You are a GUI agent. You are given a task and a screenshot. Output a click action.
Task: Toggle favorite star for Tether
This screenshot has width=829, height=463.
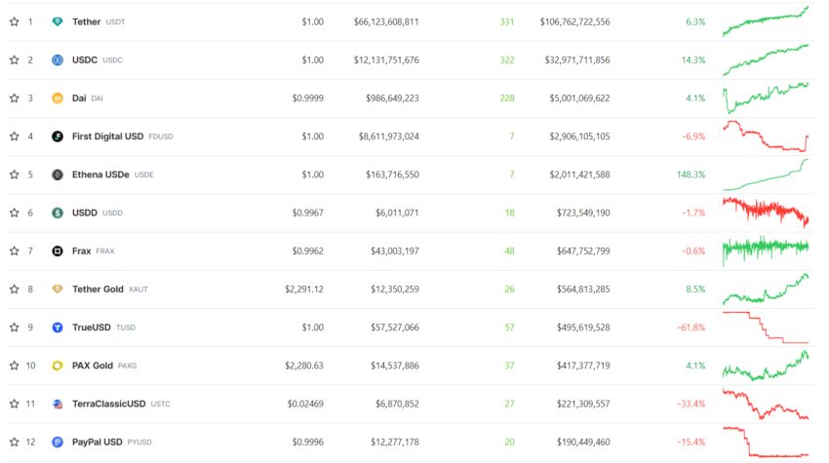click(14, 21)
